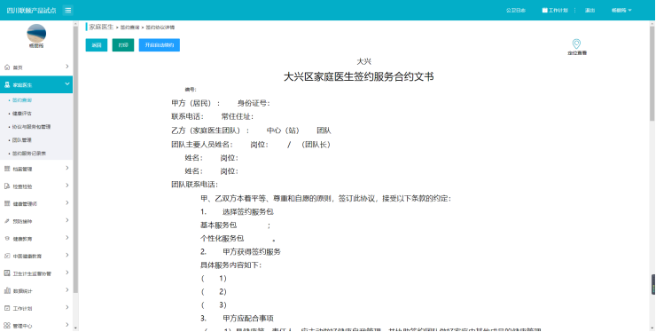
Task: Click the 甲方获得签约服务 heading
Action: pos(252,252)
